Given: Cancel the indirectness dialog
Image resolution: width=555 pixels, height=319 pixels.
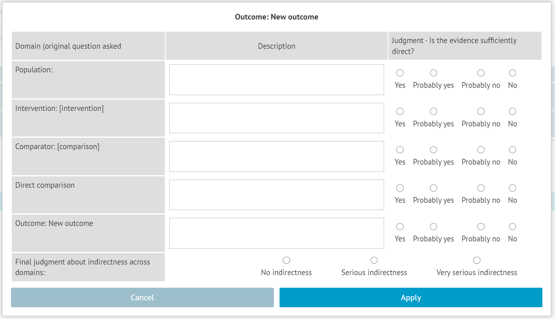Looking at the screenshot, I should [x=142, y=297].
